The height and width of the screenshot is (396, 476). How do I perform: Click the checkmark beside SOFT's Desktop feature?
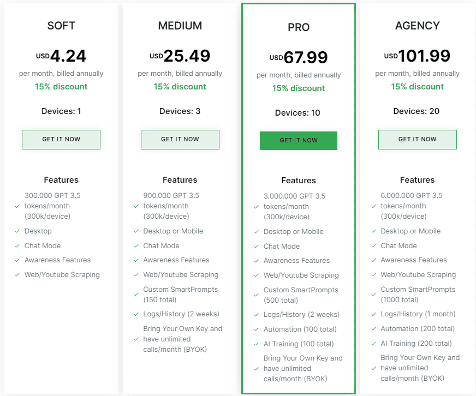point(17,231)
